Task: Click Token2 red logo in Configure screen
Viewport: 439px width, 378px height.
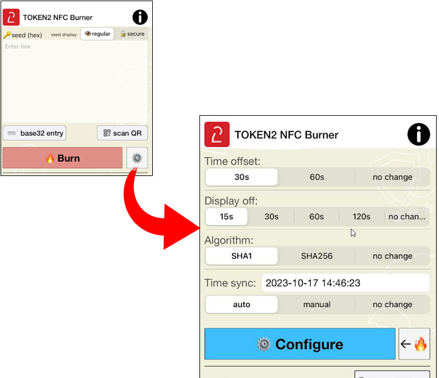Action: click(x=217, y=134)
